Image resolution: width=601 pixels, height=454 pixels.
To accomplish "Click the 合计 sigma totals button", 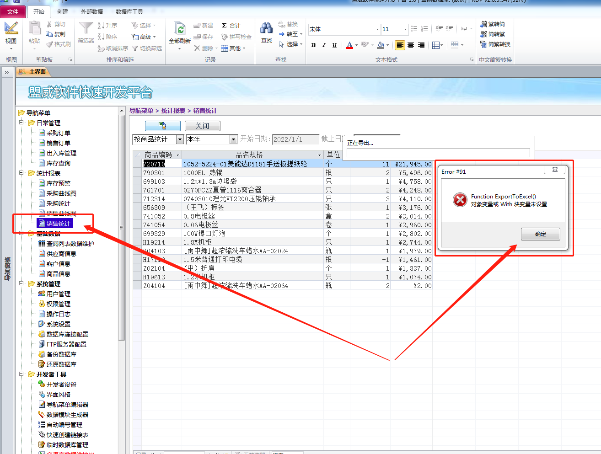I will tap(231, 26).
